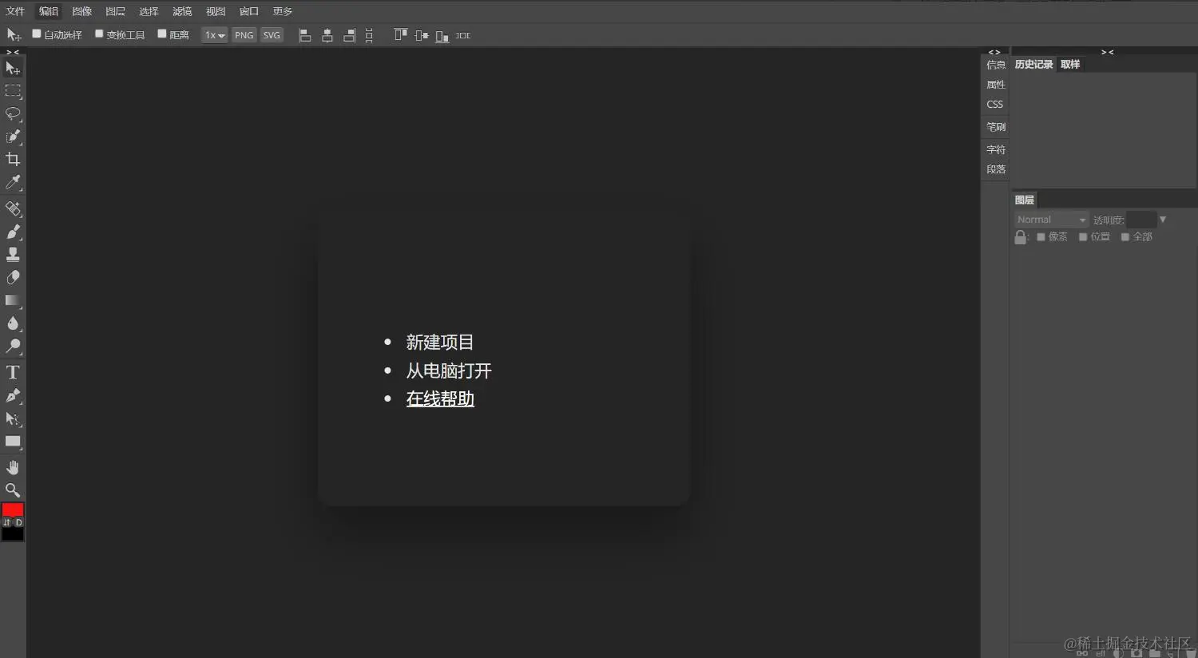Screen dimensions: 1198x658
Task: Choose the Pen tool
Action: click(13, 395)
